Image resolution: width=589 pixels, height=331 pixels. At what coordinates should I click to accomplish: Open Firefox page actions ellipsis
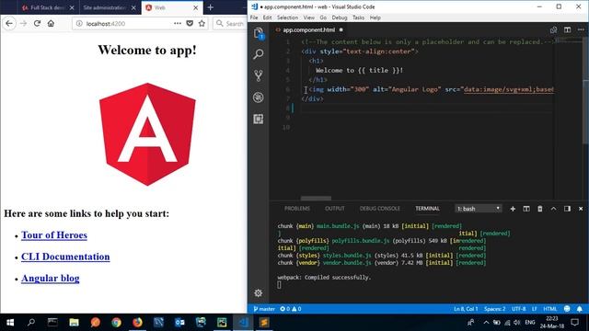[178, 24]
